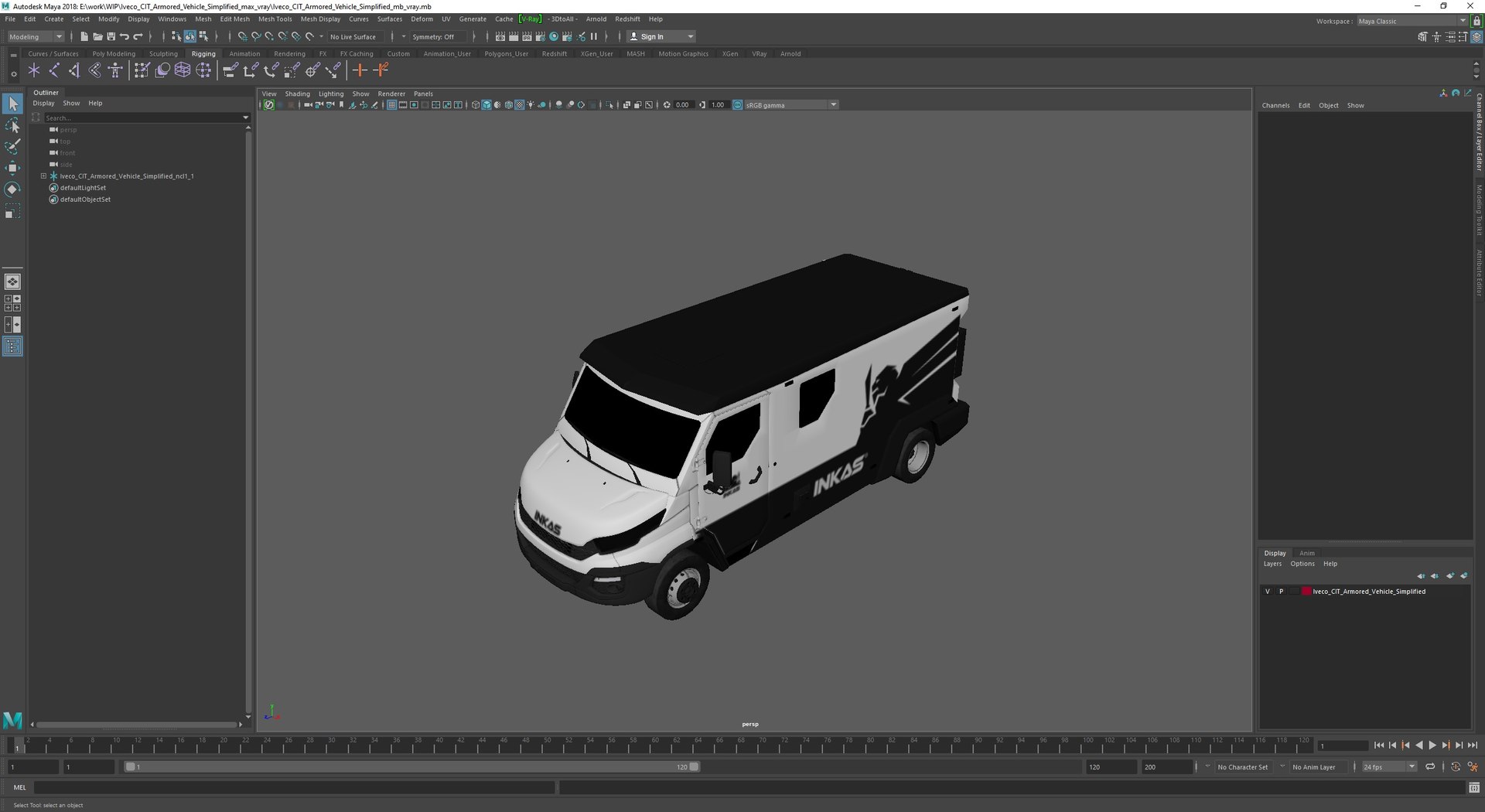1485x812 pixels.
Task: Open the Deform menu
Action: coord(422,19)
